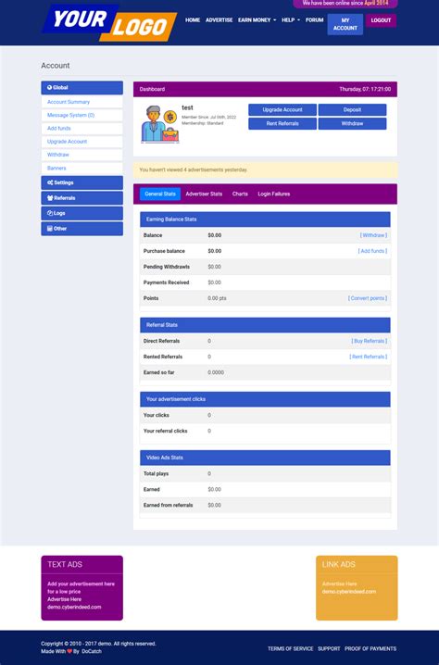Open the Earn Money dropdown menu

[257, 20]
